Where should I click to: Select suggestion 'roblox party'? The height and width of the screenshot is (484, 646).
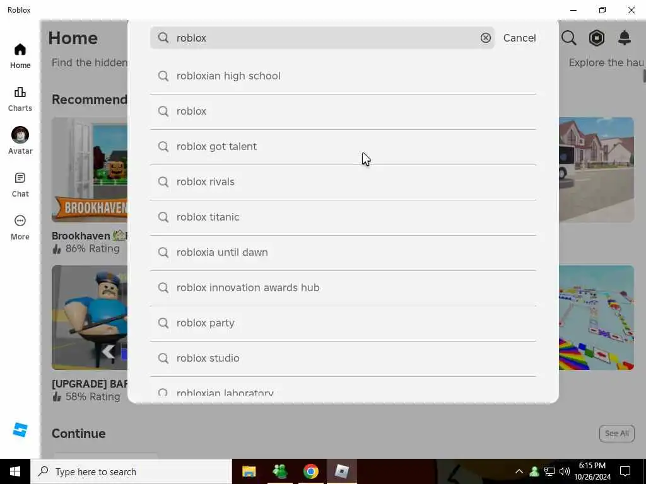tap(343, 323)
